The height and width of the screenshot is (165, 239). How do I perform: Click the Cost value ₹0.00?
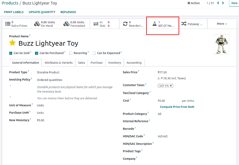pos(161,101)
